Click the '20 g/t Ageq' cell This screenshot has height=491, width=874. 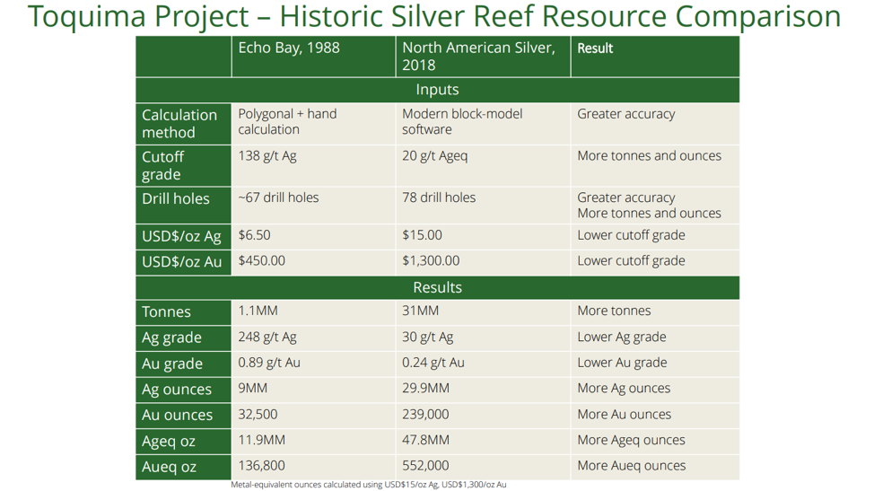coord(484,165)
